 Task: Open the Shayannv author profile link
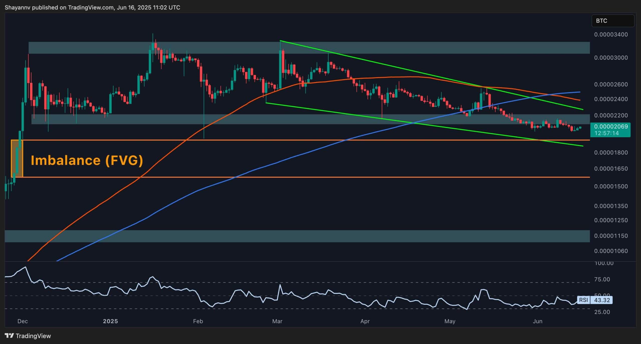pyautogui.click(x=18, y=8)
